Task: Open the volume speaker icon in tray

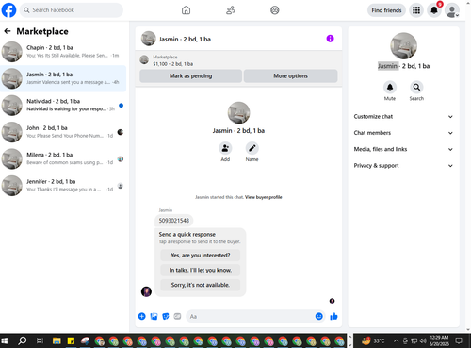Action: coord(423,340)
